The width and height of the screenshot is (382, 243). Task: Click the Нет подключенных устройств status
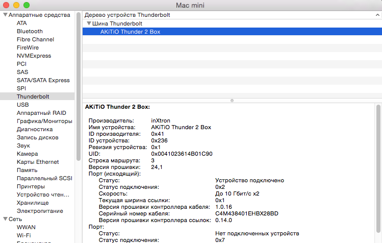[257, 233]
